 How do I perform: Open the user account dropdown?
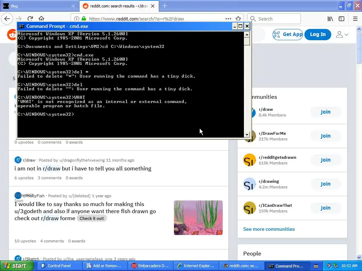pyautogui.click(x=342, y=35)
